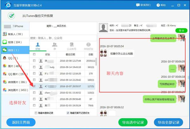The image size is (190, 129).
Task: Click the search contacts input field
Action: (x=63, y=38)
